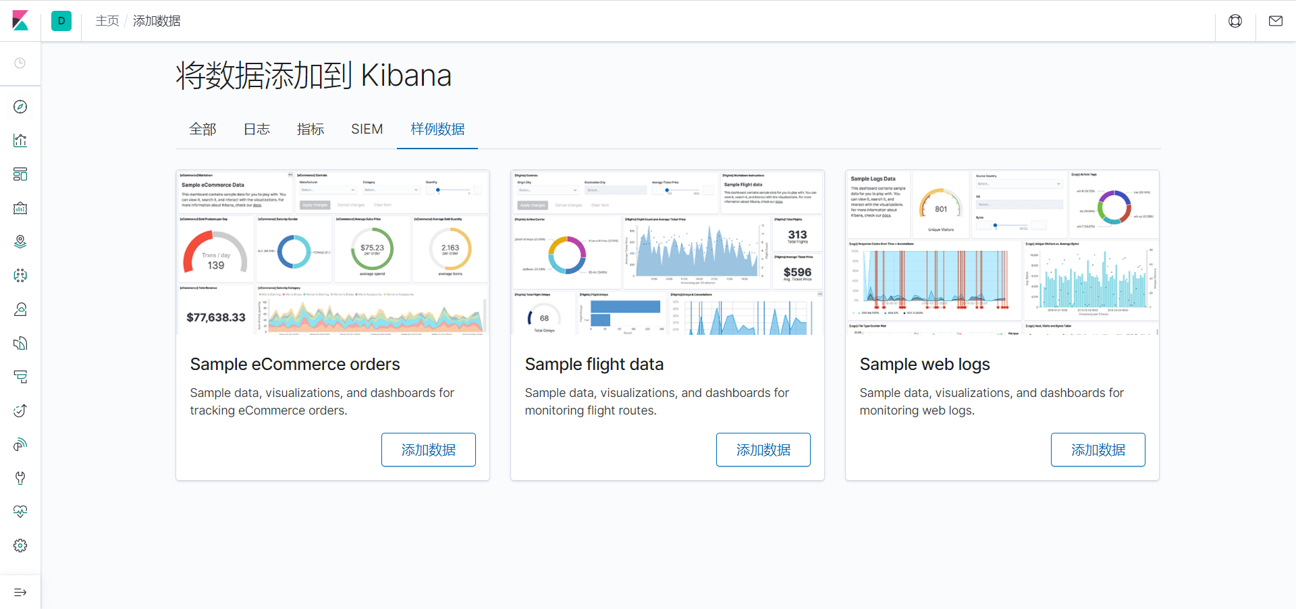Open the space selector D avatar
Image resolution: width=1296 pixels, height=609 pixels.
(61, 21)
